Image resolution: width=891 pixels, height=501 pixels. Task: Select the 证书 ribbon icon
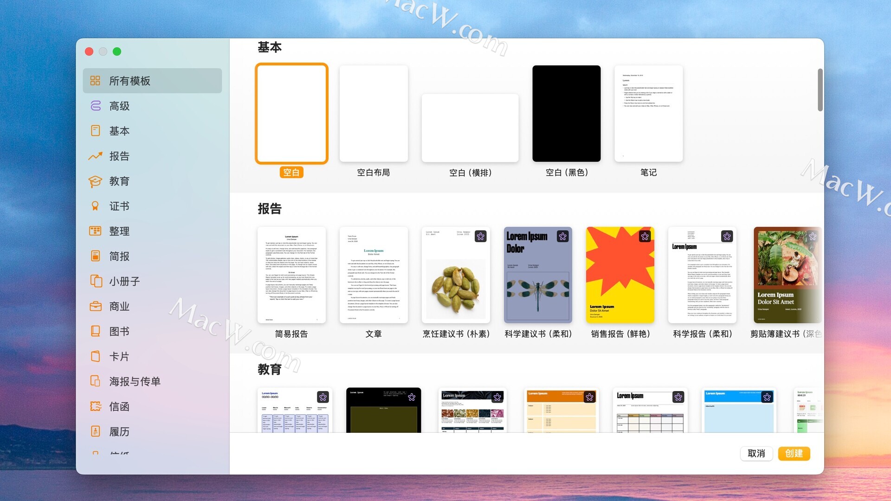pyautogui.click(x=96, y=206)
